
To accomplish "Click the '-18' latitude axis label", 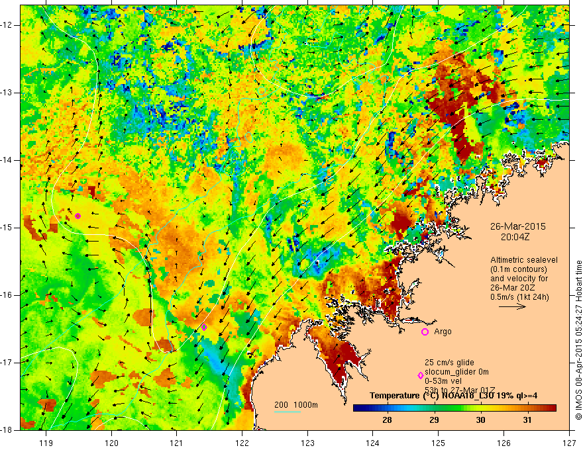I will 7,430.
